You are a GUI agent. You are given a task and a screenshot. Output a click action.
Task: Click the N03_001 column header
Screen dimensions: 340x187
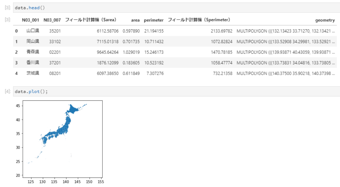tap(30, 20)
